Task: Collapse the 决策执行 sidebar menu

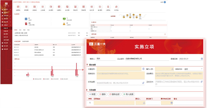Action: coord(10,25)
